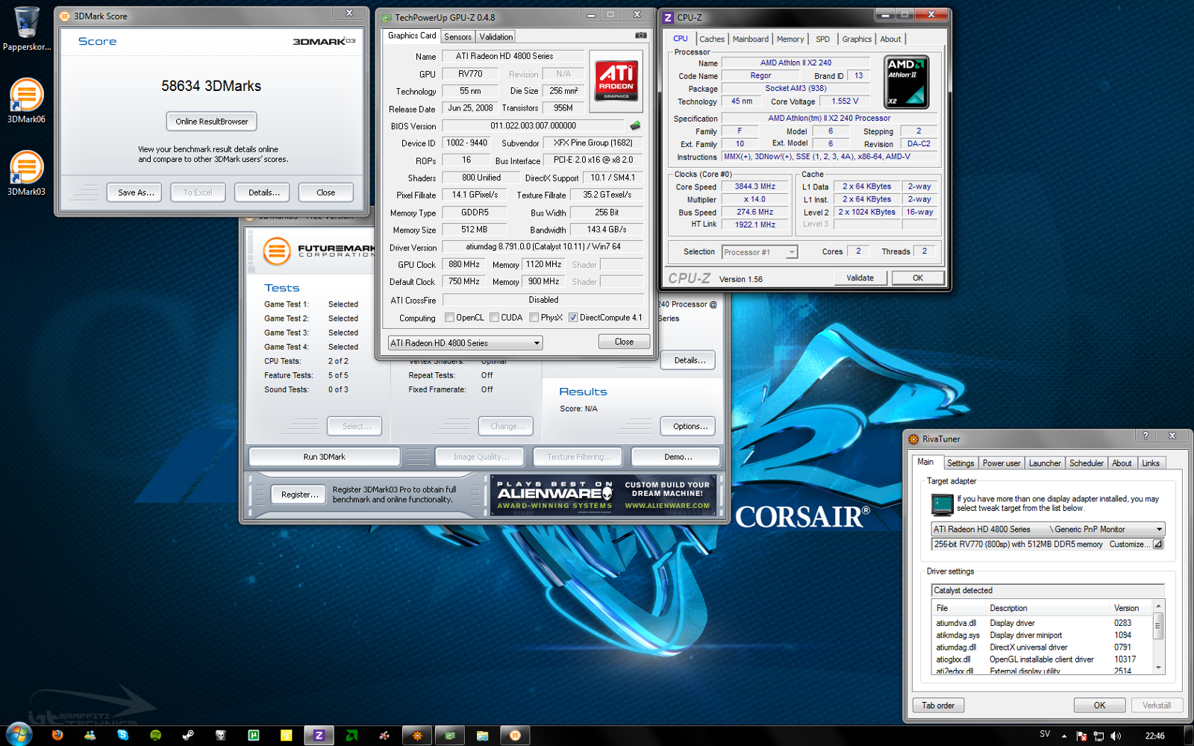Screen dimensions: 1194x746
Task: Click the driver list scrollbar in RivaTuner
Action: pos(1158,636)
